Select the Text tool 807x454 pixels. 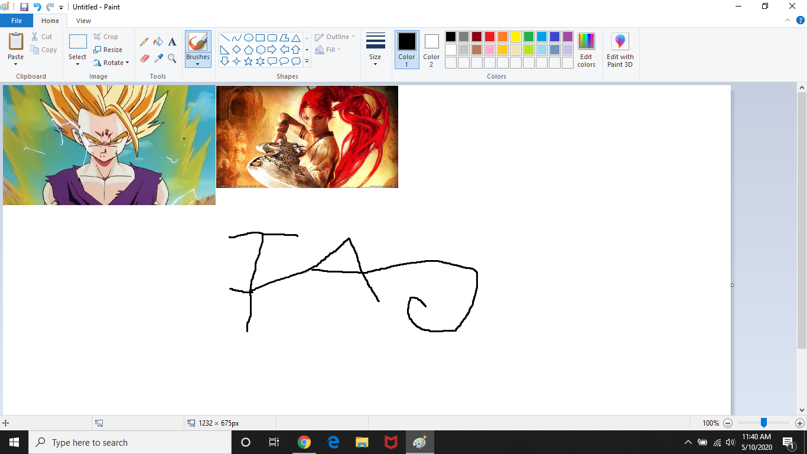(172, 42)
